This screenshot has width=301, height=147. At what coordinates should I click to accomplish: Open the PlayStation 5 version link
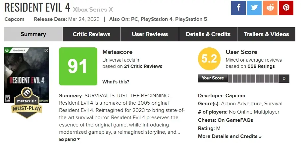coord(191,19)
